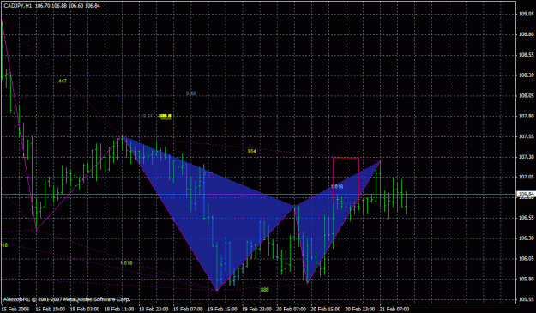The image size is (536, 313).
Task: Select the green 1.618 ratio label lower left
Action: click(126, 262)
